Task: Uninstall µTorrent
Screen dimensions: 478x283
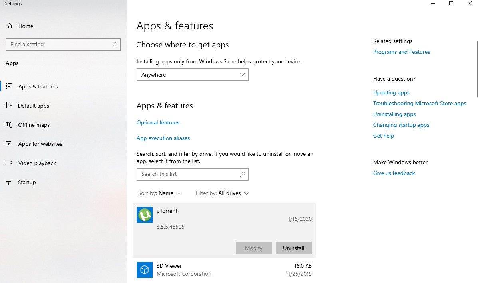Action: (294, 248)
